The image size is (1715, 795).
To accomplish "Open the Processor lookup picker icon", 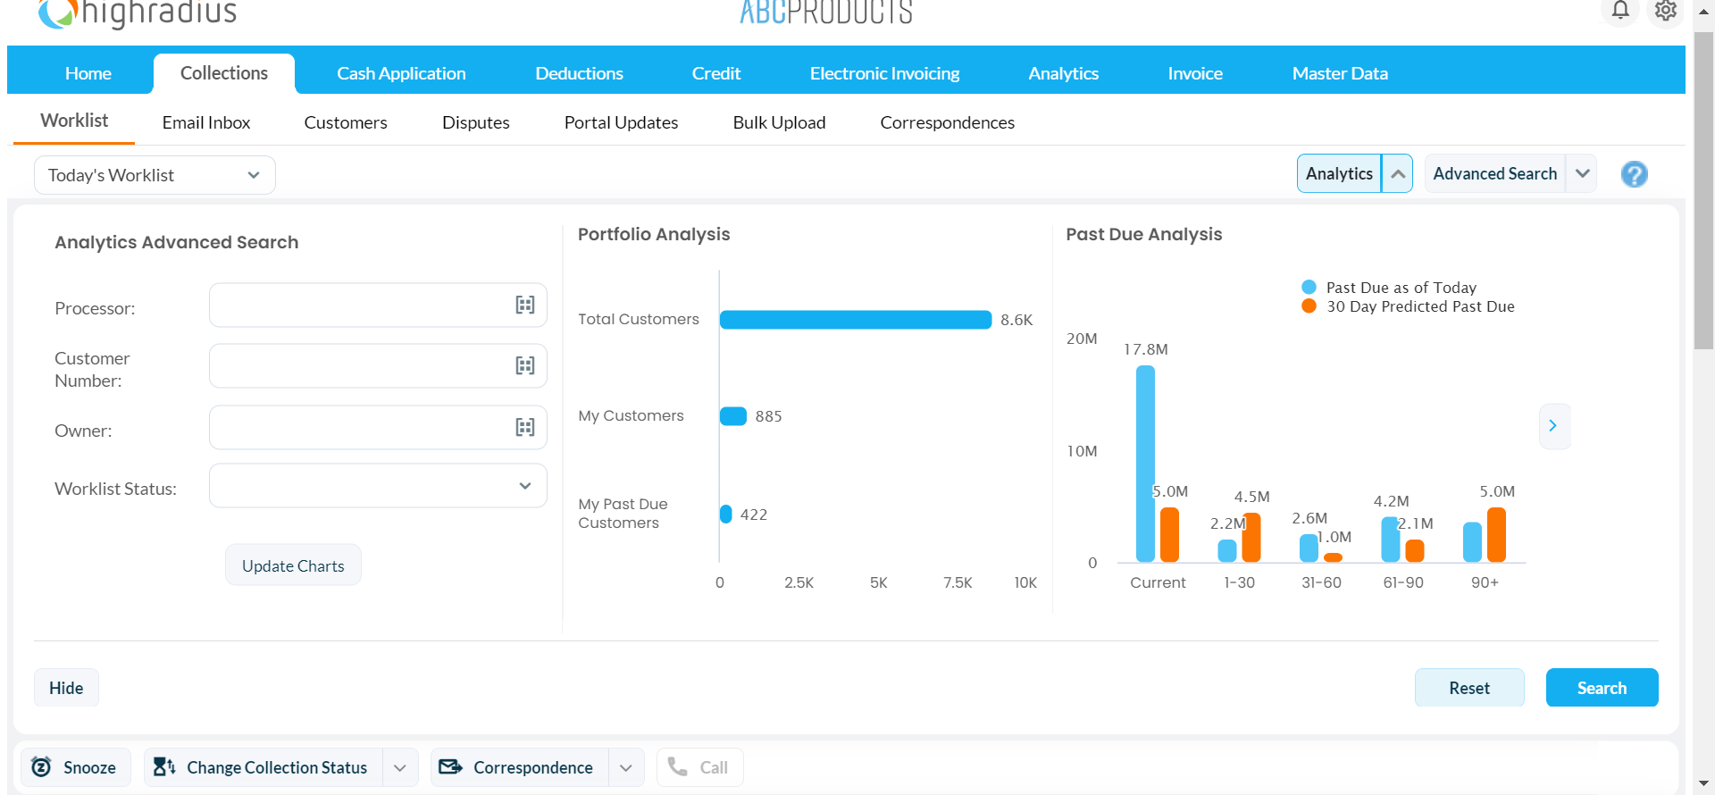I will pos(525,305).
